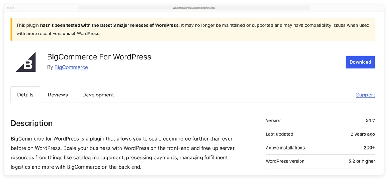The width and height of the screenshot is (388, 179).
Task: Download the BigCommerce plugin
Action: 360,62
